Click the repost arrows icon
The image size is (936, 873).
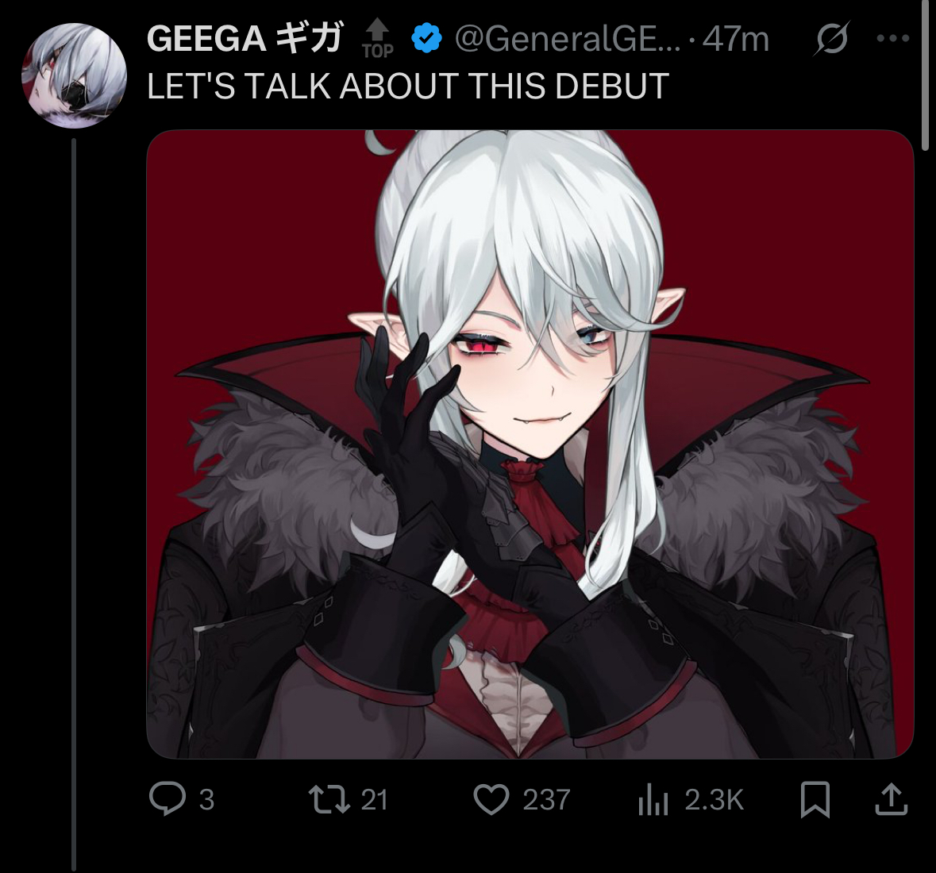[x=329, y=800]
